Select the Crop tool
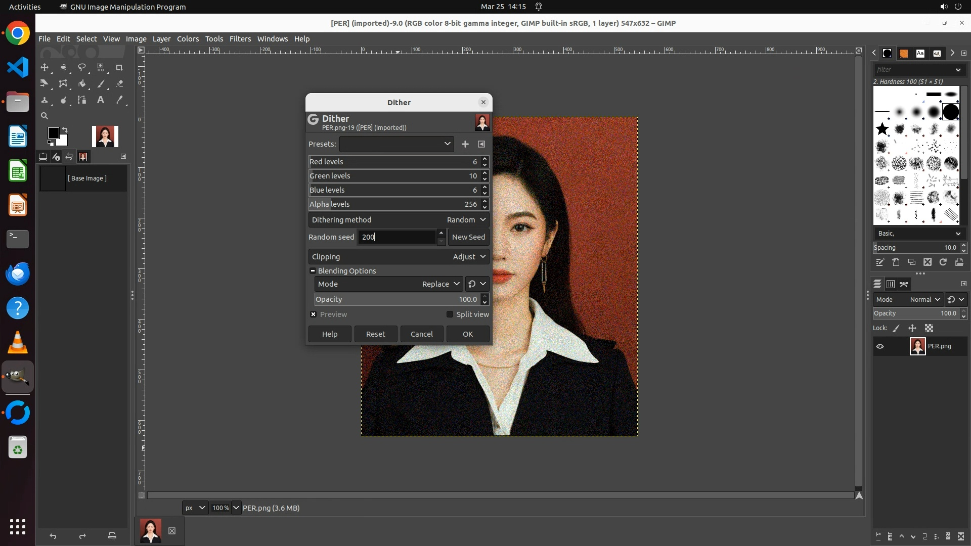 coord(119,67)
